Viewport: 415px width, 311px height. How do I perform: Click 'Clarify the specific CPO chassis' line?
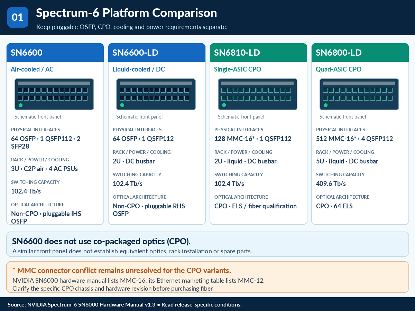pos(113,288)
